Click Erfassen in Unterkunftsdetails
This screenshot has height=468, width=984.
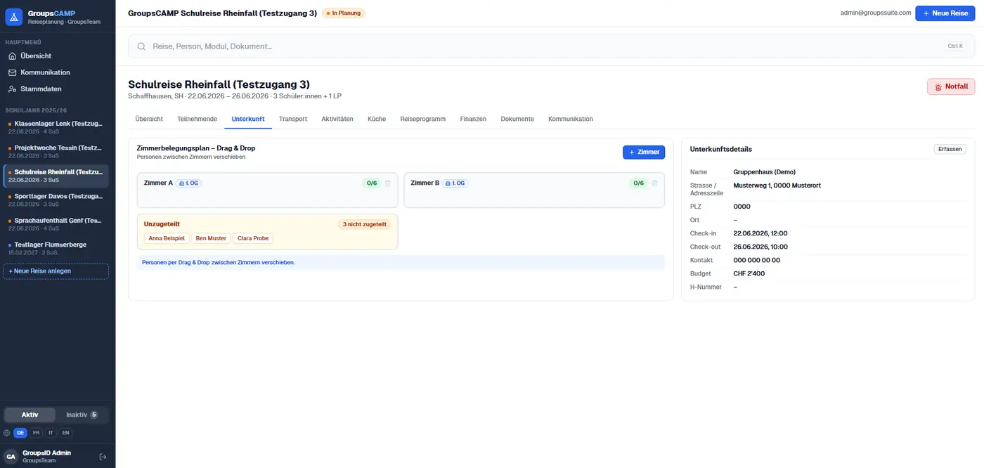pyautogui.click(x=950, y=149)
